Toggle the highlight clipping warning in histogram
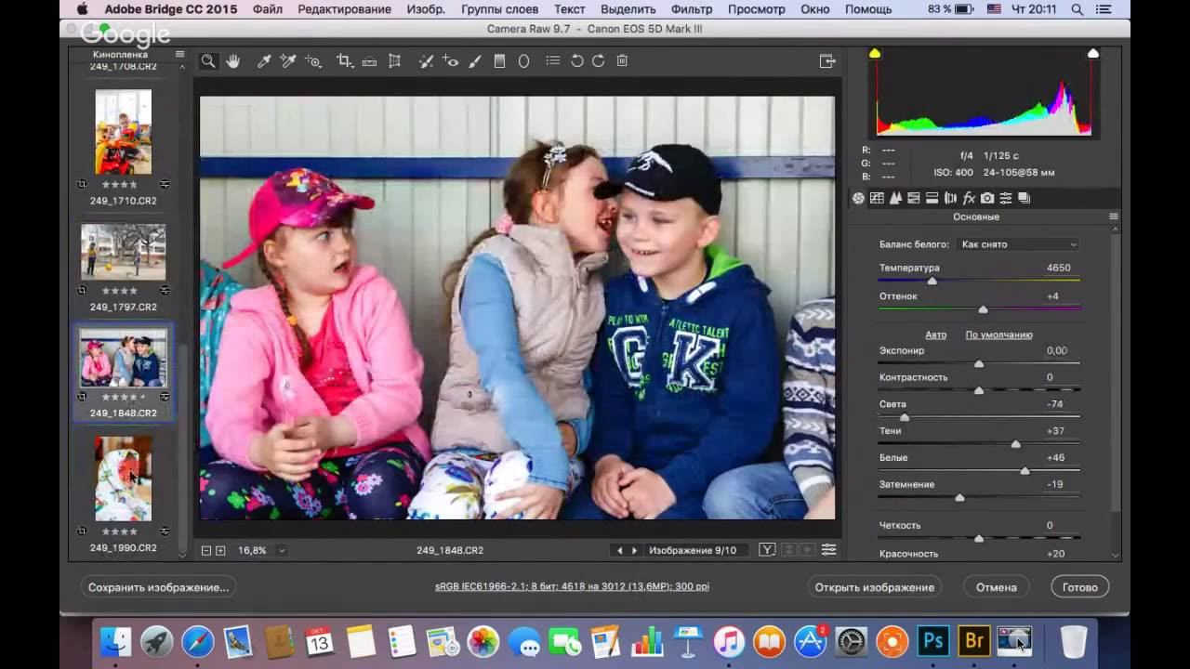 click(x=1093, y=54)
